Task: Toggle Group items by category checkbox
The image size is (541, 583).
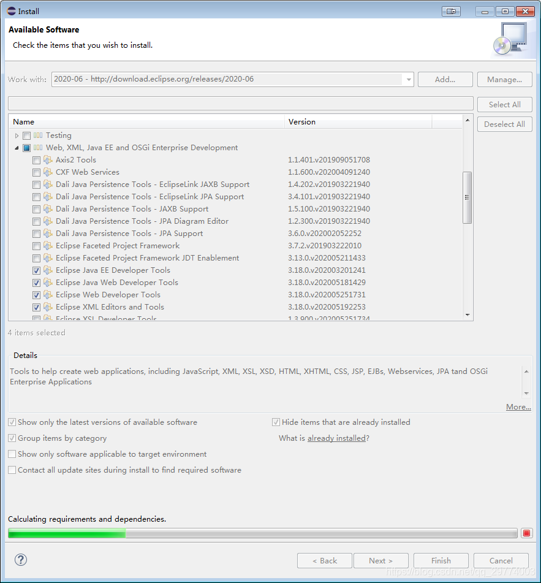Action: 12,438
